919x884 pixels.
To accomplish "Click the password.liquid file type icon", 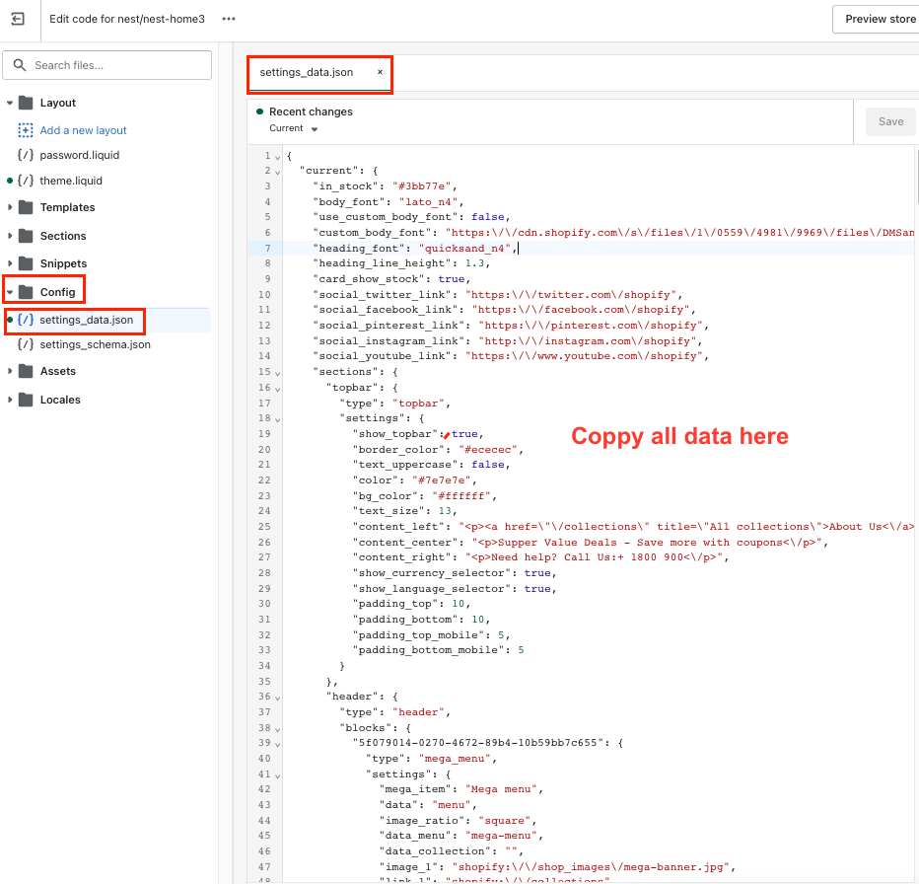I will coord(26,155).
